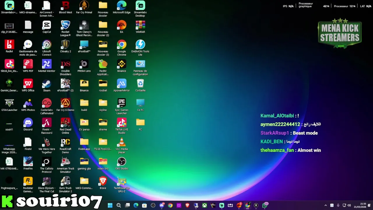373x210 pixels.
Task: Open the 'roobet' folder icon
Action: click(x=103, y=86)
